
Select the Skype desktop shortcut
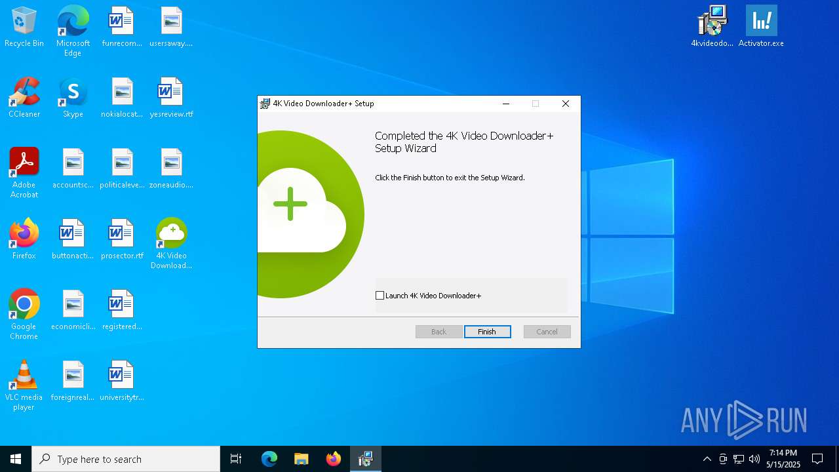click(x=73, y=98)
